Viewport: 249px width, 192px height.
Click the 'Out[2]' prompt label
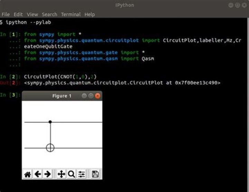10,83
